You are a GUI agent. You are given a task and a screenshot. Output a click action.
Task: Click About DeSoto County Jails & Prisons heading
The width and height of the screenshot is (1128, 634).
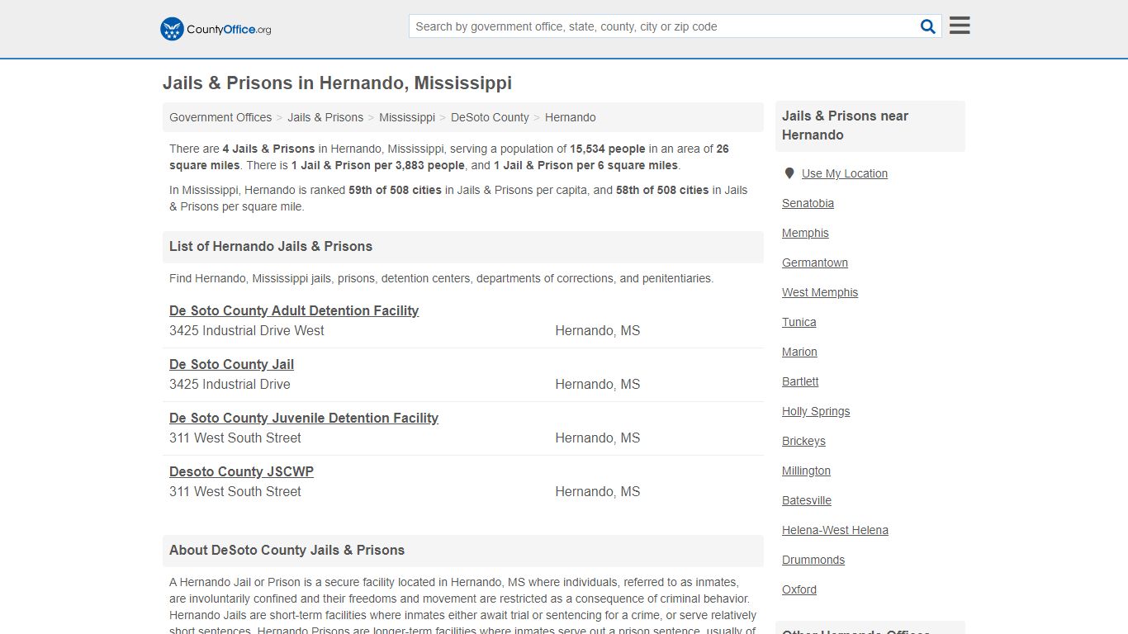tap(287, 550)
